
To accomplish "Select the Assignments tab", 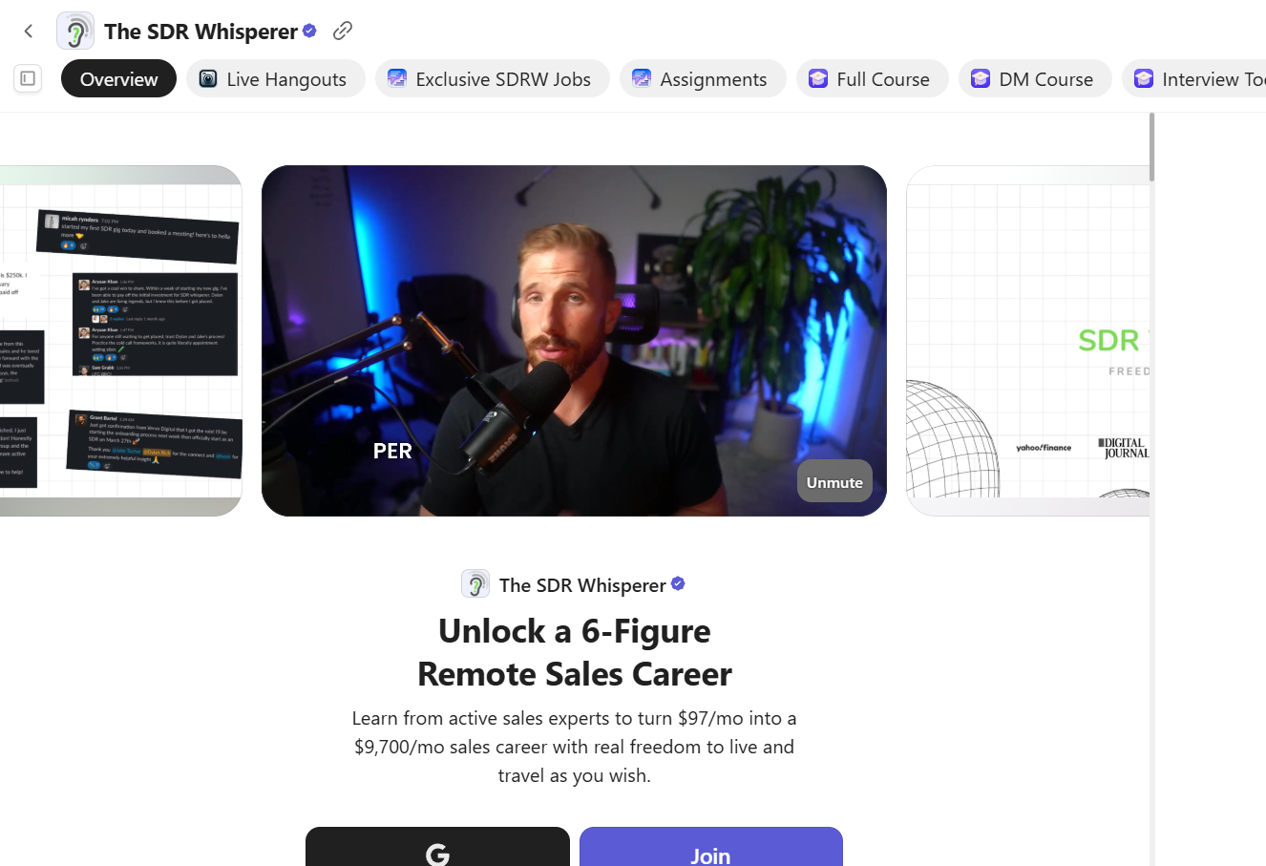I will [703, 78].
